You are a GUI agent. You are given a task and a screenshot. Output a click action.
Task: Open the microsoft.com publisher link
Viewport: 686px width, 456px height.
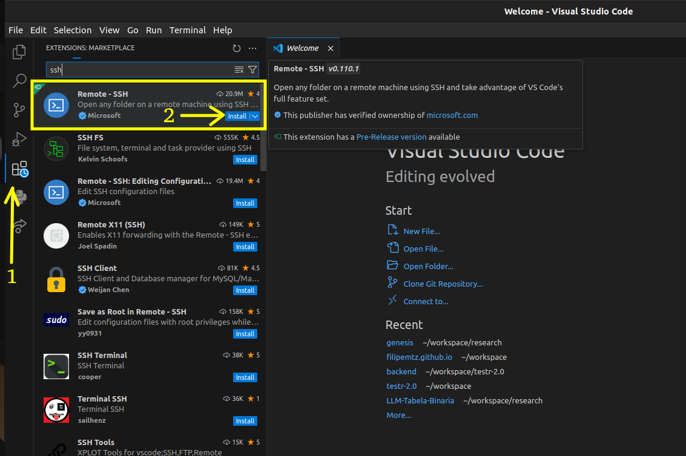pos(452,115)
